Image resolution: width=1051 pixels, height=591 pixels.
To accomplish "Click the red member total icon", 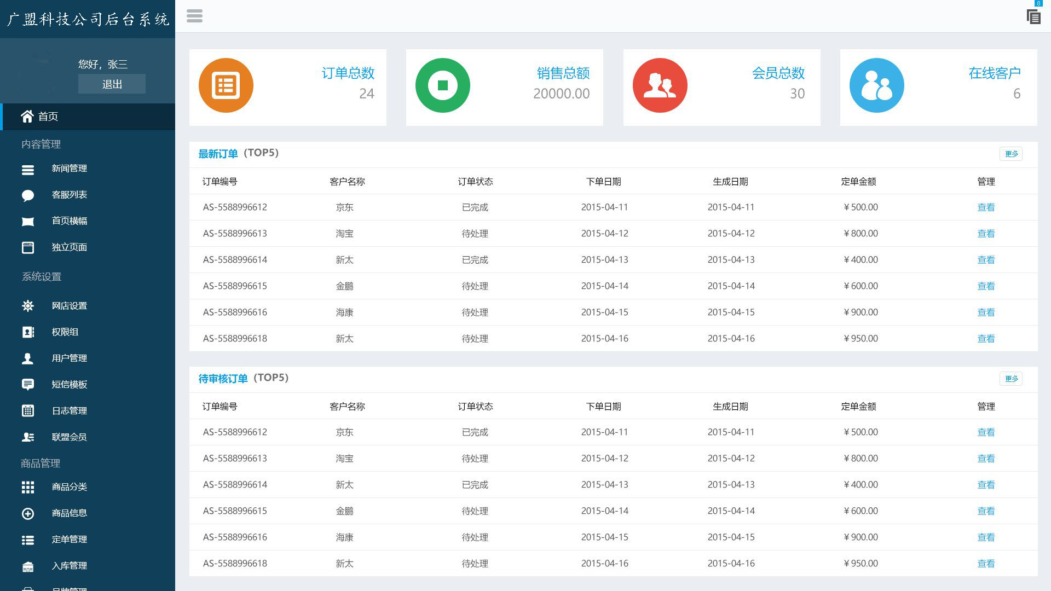I will point(660,85).
